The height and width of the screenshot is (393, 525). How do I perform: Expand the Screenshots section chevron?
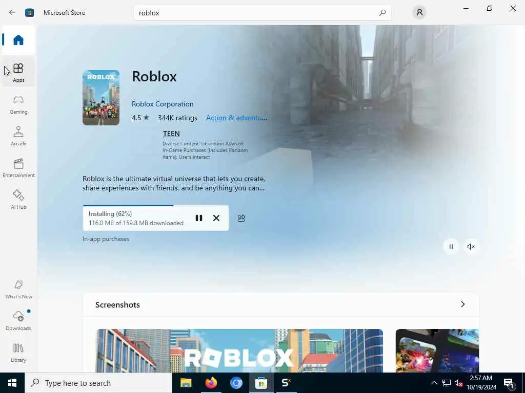coord(463,304)
